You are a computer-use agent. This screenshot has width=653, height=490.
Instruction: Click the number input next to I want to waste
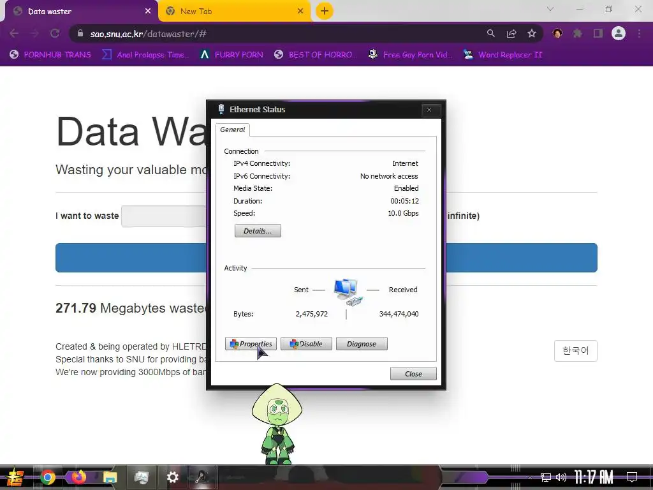(164, 216)
